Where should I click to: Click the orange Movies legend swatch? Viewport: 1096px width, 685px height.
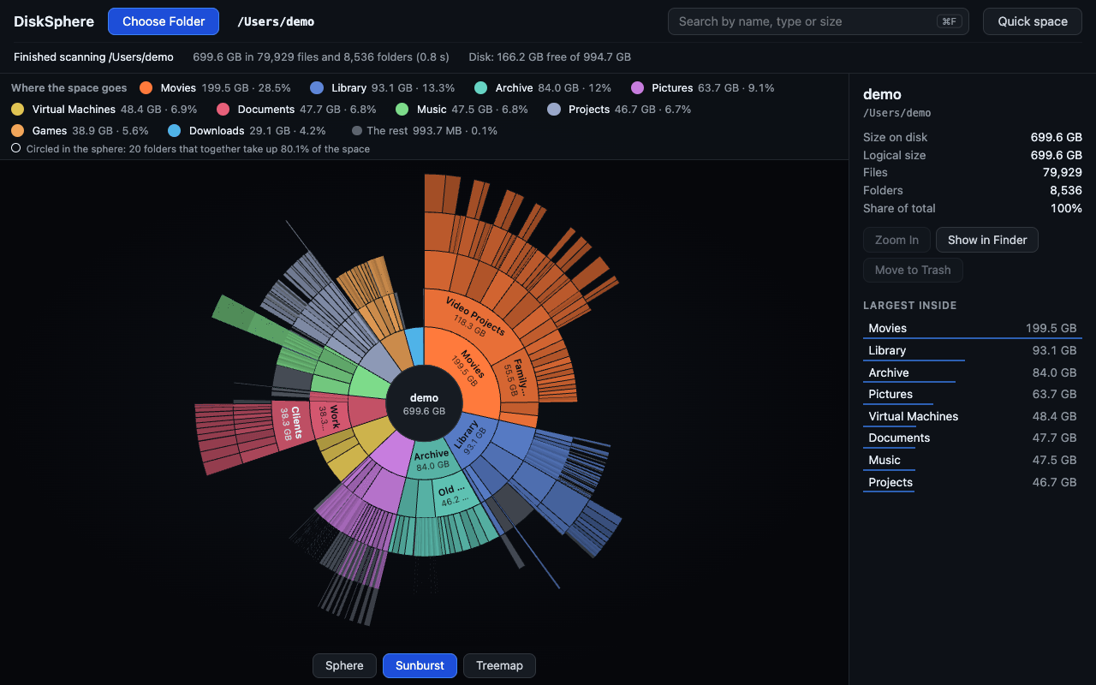pyautogui.click(x=146, y=87)
